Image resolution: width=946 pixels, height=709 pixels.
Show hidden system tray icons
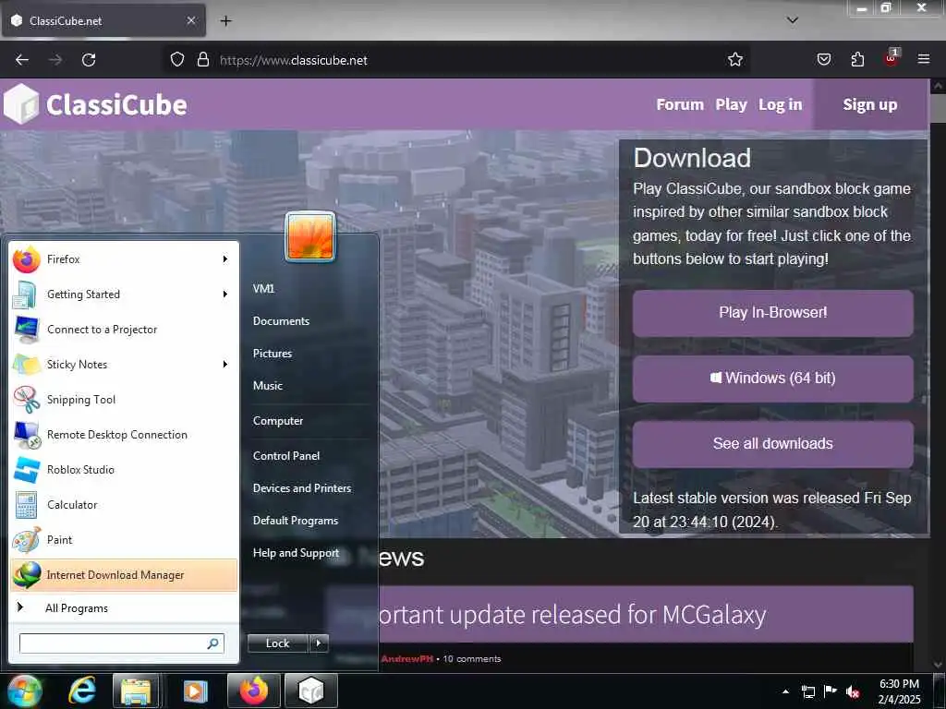785,691
